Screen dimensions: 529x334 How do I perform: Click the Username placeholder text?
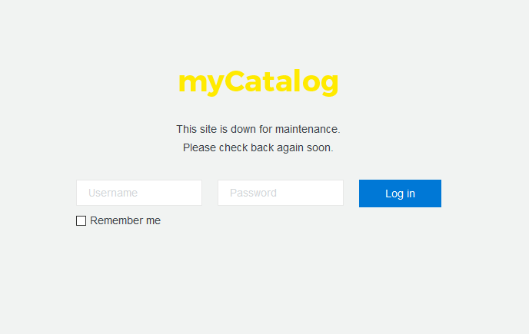point(113,193)
